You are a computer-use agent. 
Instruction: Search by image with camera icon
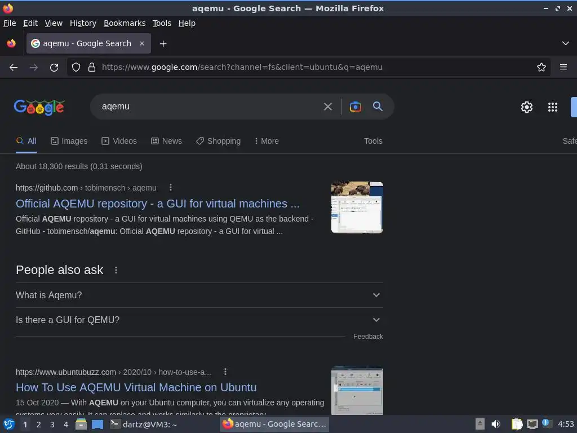point(355,107)
